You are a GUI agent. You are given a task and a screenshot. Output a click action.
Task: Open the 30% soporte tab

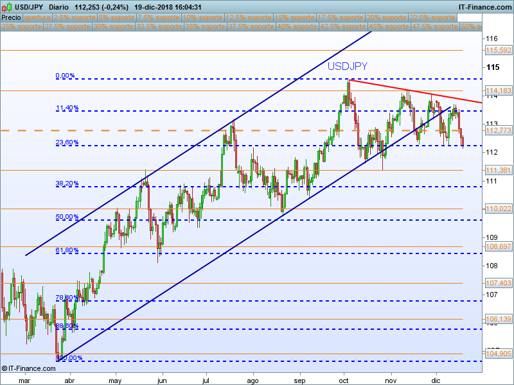[x=114, y=26]
